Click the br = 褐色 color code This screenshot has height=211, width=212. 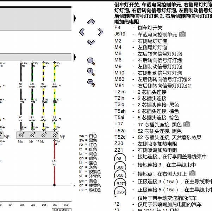tap(88, 154)
